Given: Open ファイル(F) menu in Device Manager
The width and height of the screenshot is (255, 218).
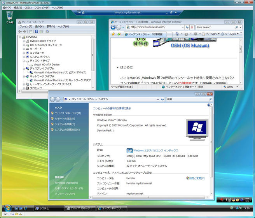Looking at the screenshot, I should [x=26, y=26].
